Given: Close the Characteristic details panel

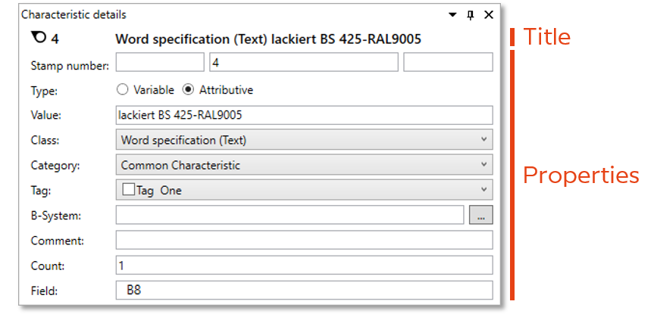Looking at the screenshot, I should tap(488, 14).
